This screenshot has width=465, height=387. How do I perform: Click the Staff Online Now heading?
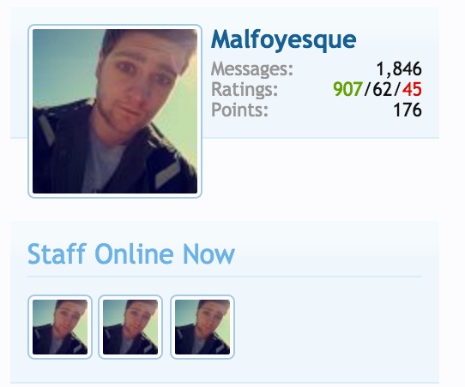(x=131, y=253)
